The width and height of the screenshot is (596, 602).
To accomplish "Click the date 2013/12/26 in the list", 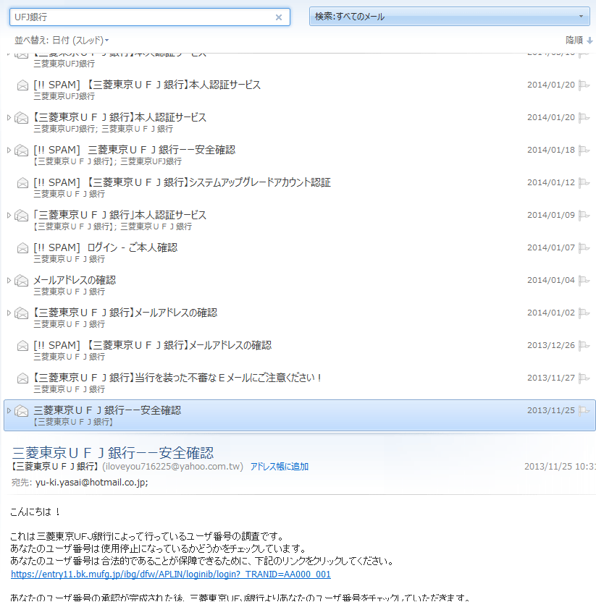I will tap(550, 346).
